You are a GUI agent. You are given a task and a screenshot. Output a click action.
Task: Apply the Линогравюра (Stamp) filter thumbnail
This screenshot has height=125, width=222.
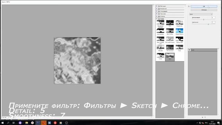pos(160,32)
